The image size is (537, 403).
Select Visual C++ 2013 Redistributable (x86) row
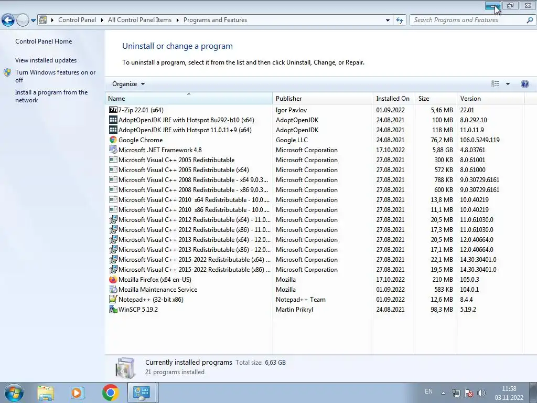point(315,249)
